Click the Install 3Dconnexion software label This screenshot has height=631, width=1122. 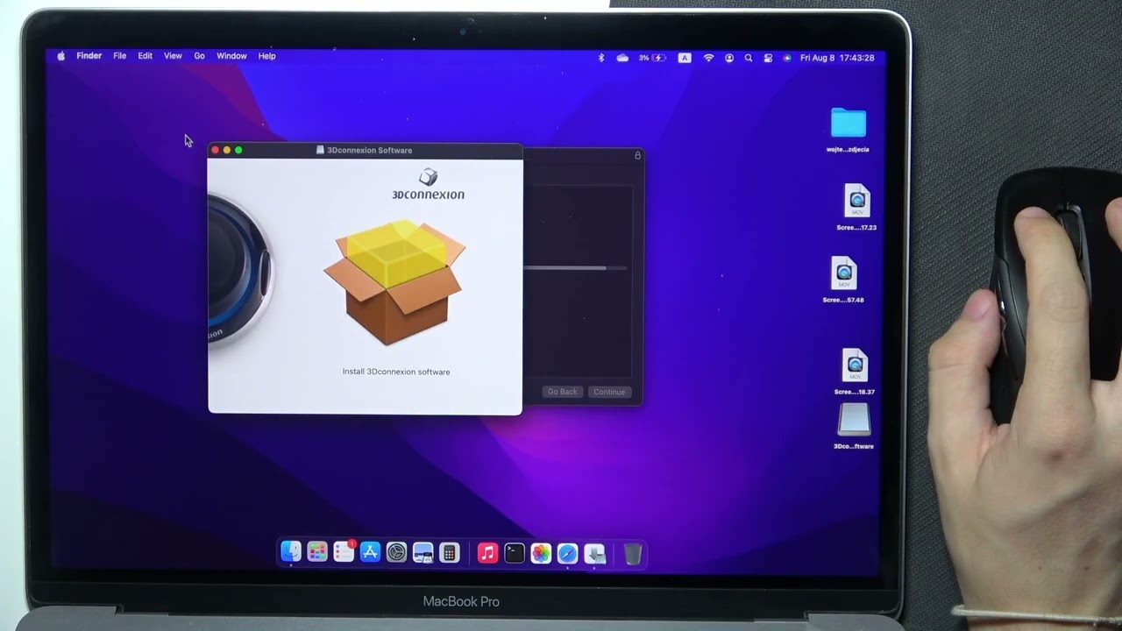(396, 372)
